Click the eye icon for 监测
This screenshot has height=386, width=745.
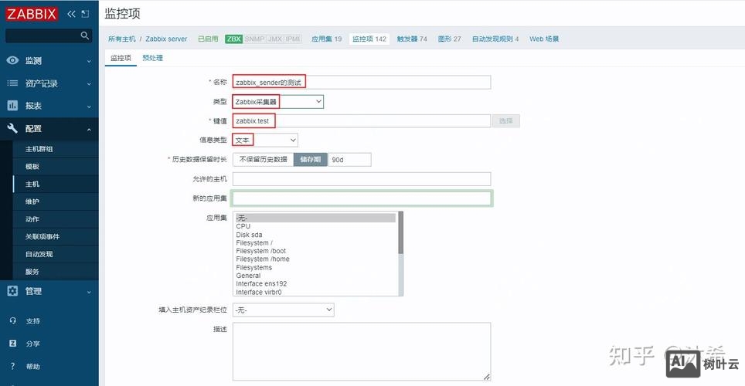[x=12, y=60]
